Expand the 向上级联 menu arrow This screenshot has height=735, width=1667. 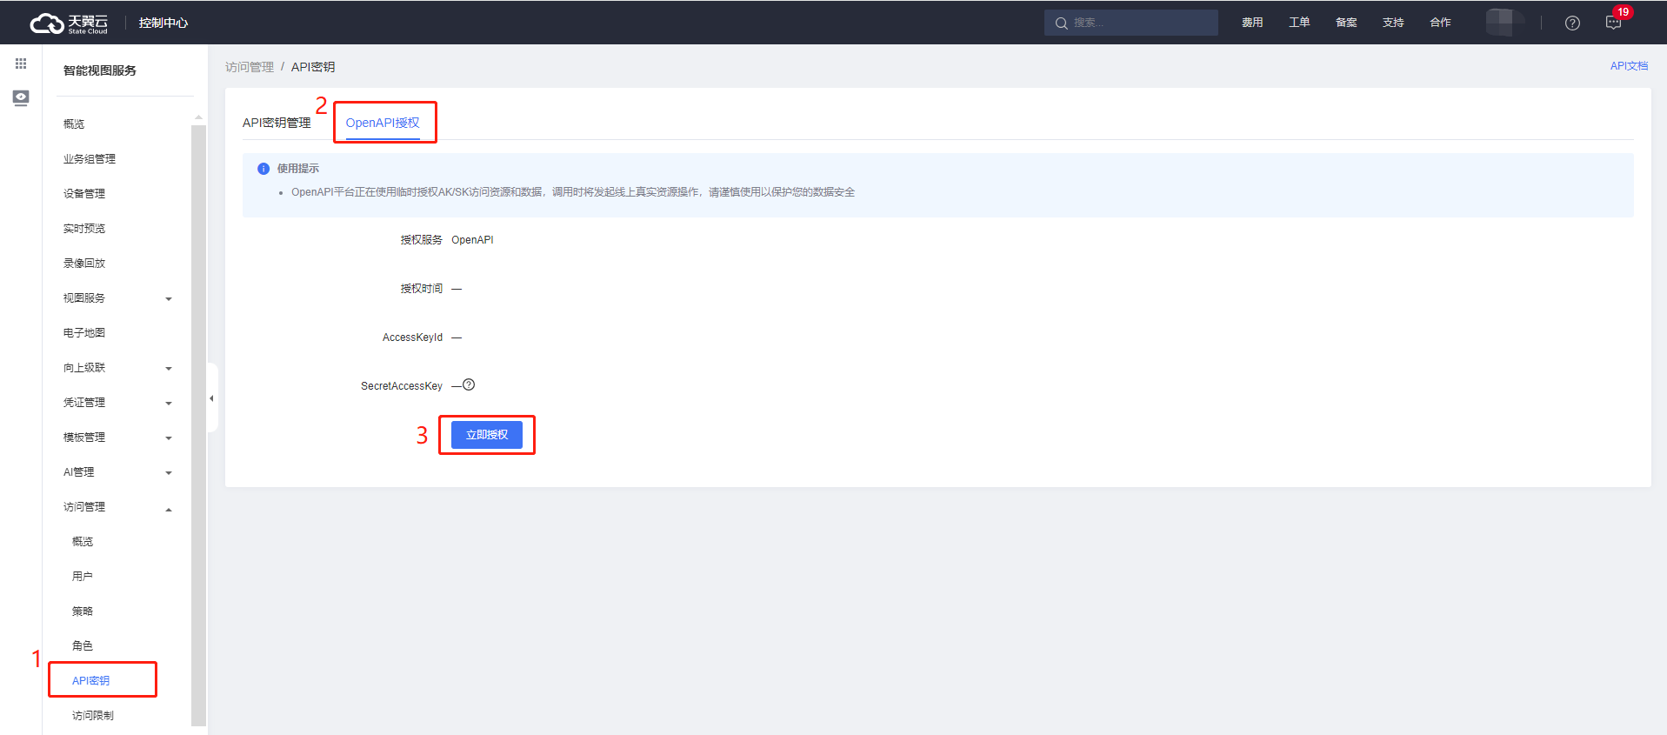tap(169, 369)
